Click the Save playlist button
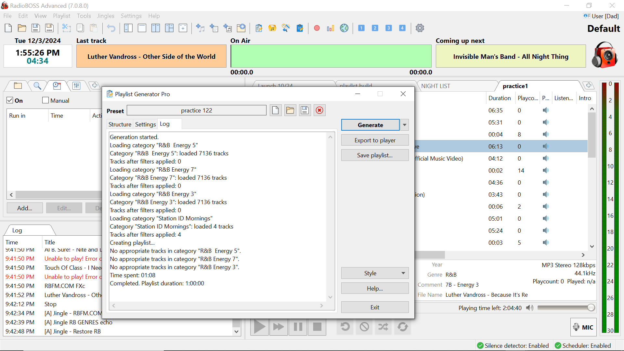This screenshot has width=624, height=351. tap(375, 155)
